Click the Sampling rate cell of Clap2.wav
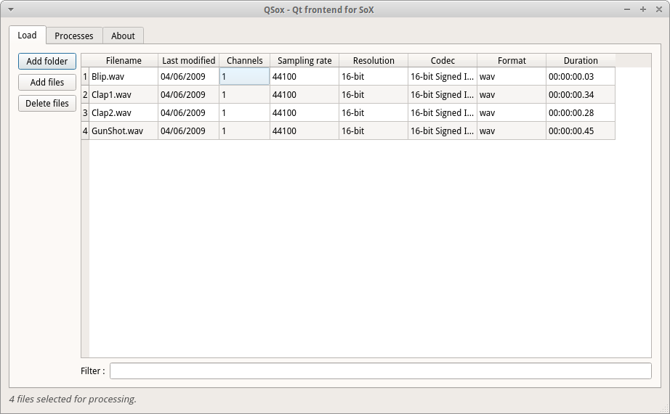Screen dimensions: 670x414 pyautogui.click(x=304, y=113)
